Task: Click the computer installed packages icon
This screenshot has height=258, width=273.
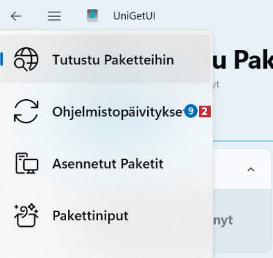Action: click(x=27, y=163)
